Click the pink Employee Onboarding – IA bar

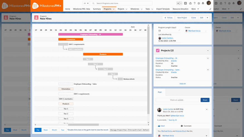click(x=91, y=34)
